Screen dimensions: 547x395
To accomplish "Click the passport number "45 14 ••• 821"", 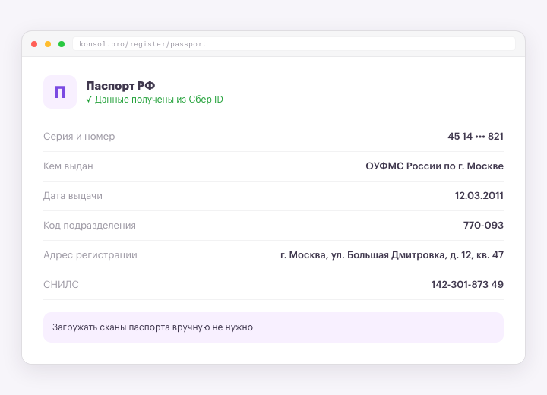I will click(476, 137).
